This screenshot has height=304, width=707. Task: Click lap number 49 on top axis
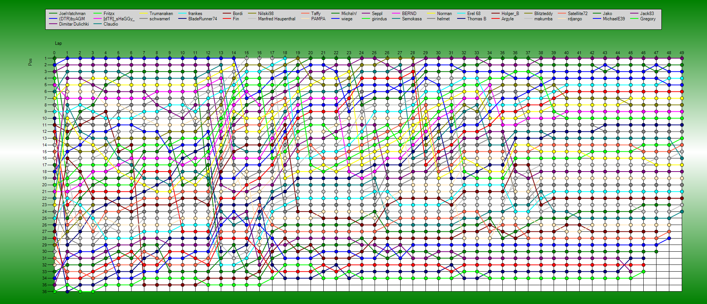682,53
